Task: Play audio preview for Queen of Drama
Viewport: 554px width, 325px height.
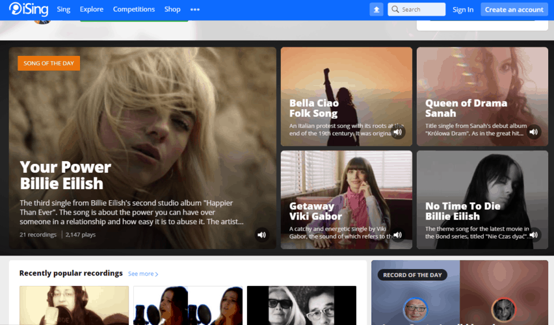Action: click(534, 132)
